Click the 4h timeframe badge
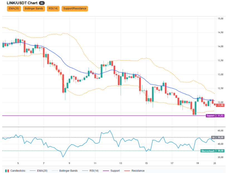 42,3
